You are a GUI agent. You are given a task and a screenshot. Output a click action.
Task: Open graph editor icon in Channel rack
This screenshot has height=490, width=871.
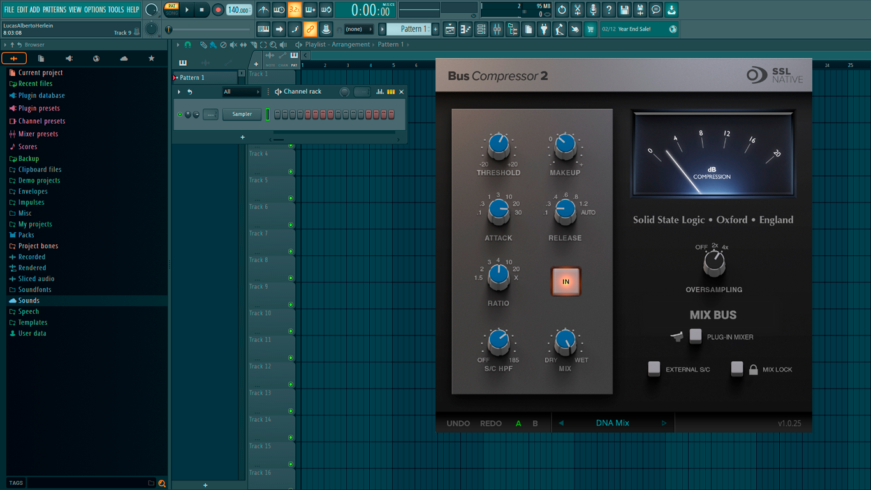[380, 92]
